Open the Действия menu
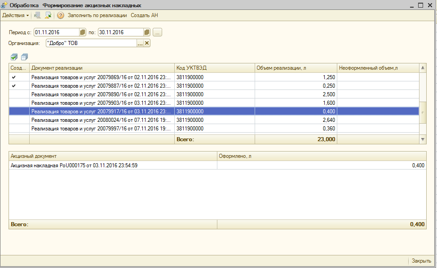Image resolution: width=437 pixels, height=268 pixels. point(15,15)
